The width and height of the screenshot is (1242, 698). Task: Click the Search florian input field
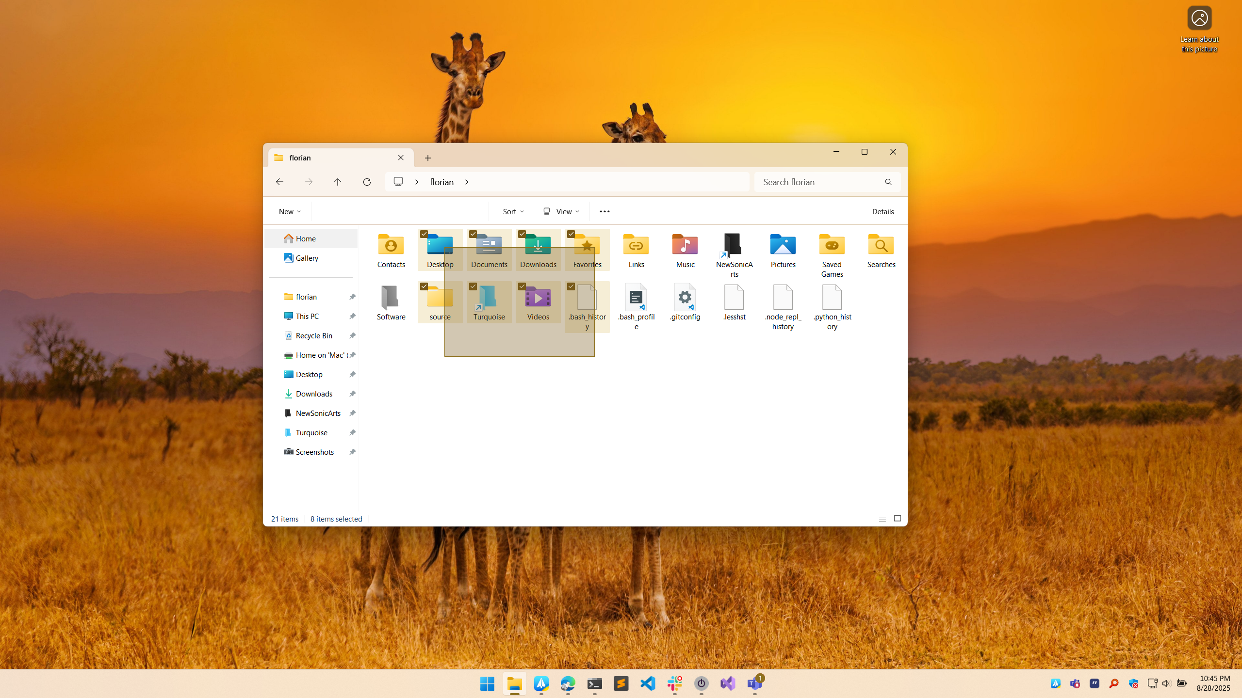(820, 182)
